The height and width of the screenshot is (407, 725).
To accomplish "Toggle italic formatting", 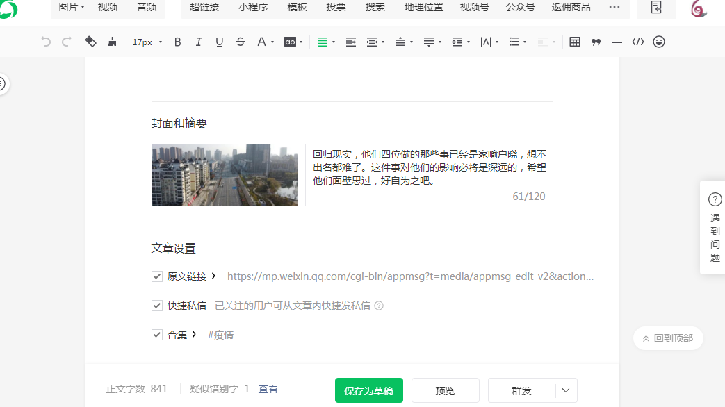I will point(198,42).
